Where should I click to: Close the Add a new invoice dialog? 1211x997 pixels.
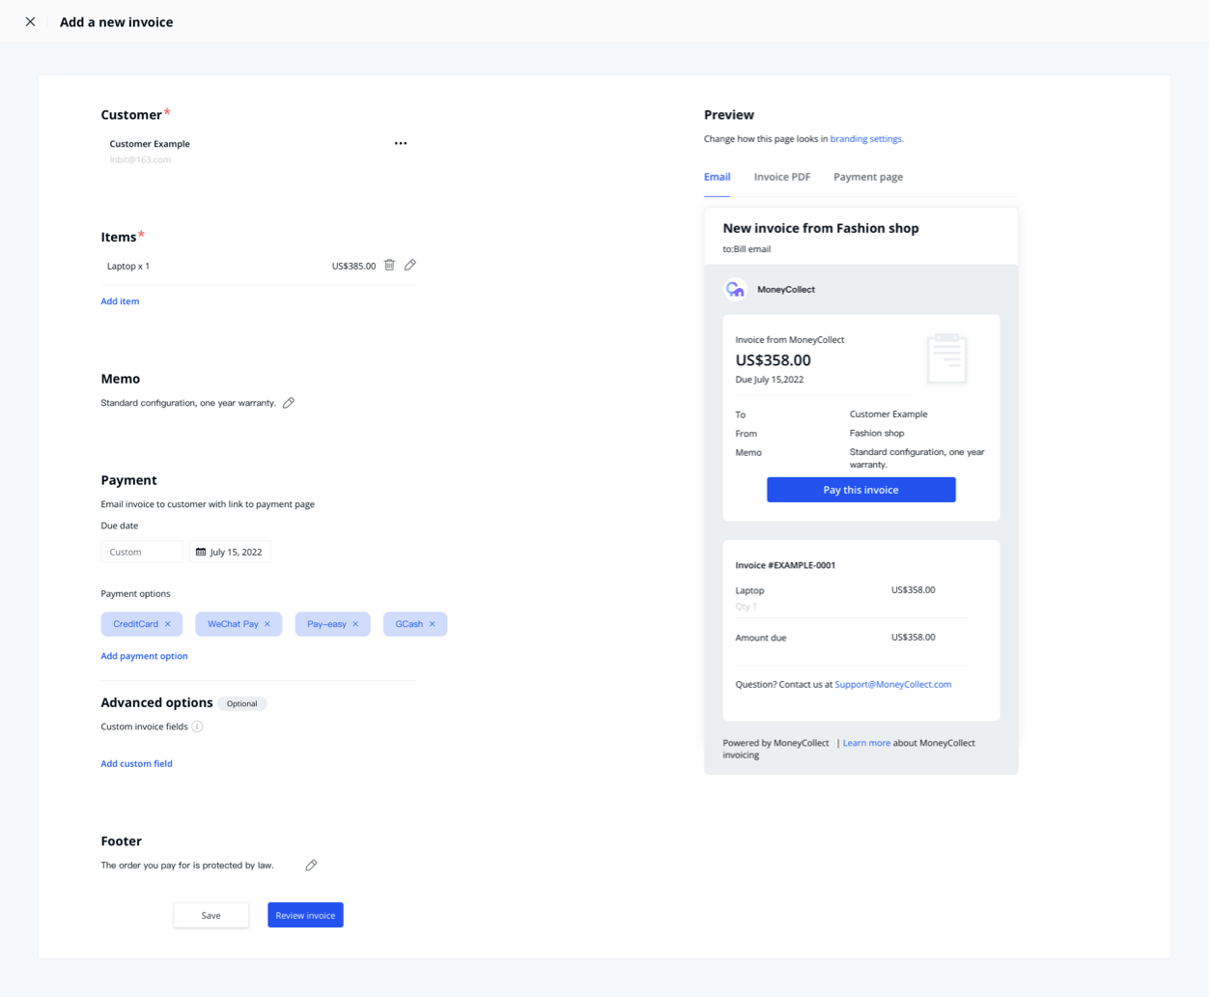pos(31,21)
